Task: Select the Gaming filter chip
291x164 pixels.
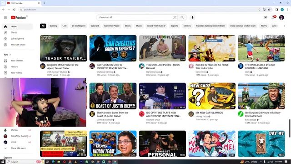Action: [54, 26]
